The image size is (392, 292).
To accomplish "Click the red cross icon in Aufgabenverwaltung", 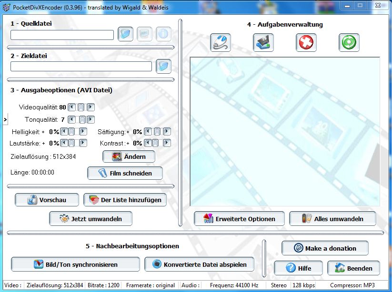I will point(306,42).
